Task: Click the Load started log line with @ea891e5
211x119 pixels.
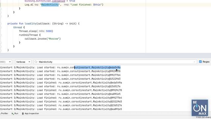Action: coord(60,94)
